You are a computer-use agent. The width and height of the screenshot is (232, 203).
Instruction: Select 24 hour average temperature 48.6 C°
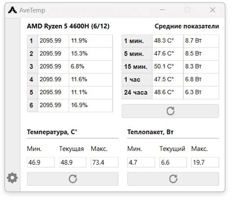coord(168,93)
